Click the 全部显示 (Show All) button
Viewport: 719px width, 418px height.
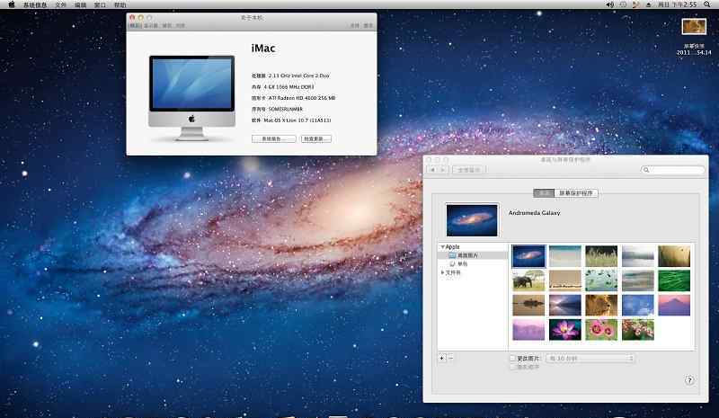[x=469, y=170]
